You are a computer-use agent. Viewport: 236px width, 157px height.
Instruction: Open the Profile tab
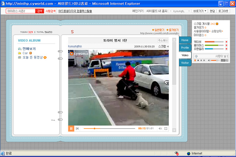[185, 48]
